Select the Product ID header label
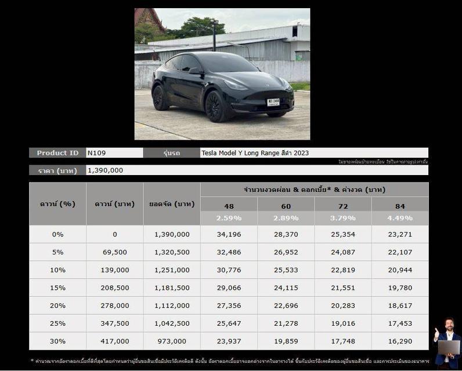The width and height of the screenshot is (462, 371). 57,153
